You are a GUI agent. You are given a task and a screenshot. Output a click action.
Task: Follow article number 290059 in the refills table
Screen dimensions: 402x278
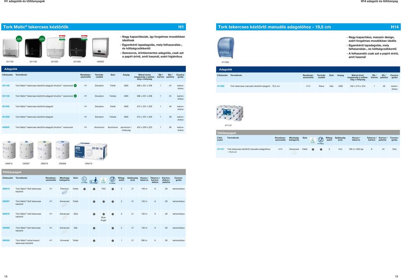[6, 240]
